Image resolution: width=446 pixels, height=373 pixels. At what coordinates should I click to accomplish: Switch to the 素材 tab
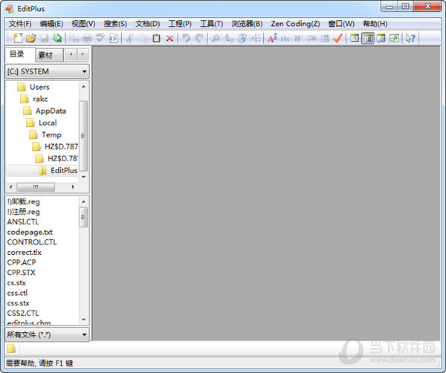[x=48, y=55]
